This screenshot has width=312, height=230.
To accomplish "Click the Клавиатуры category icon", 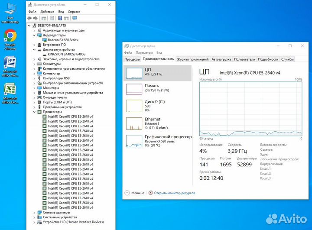I will coord(39,64).
